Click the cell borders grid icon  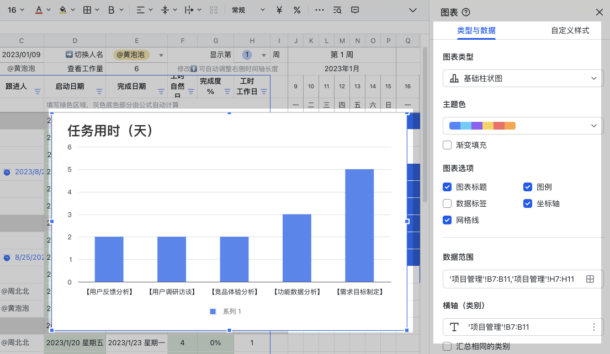pos(87,10)
